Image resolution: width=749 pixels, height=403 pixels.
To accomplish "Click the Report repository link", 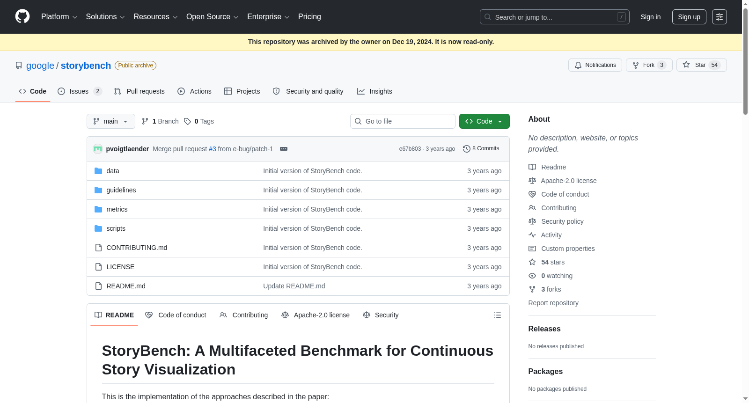I will point(553,303).
